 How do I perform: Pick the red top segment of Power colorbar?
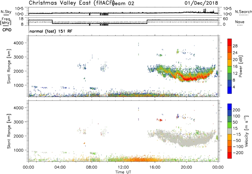click(x=230, y=42)
